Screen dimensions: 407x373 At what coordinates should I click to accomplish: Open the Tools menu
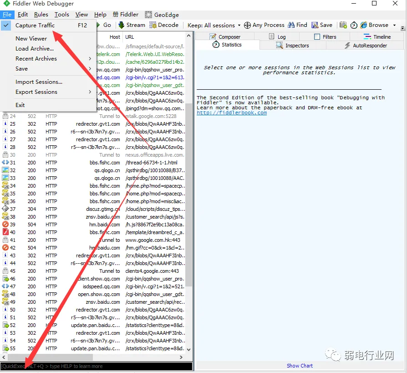point(62,15)
